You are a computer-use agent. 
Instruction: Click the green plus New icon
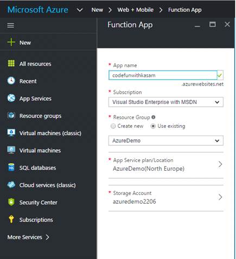pyautogui.click(x=11, y=42)
